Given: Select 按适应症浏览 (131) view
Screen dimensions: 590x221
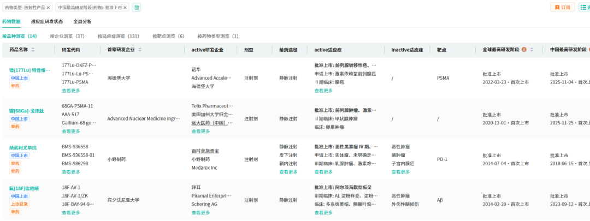Looking at the screenshot, I should coord(118,36).
